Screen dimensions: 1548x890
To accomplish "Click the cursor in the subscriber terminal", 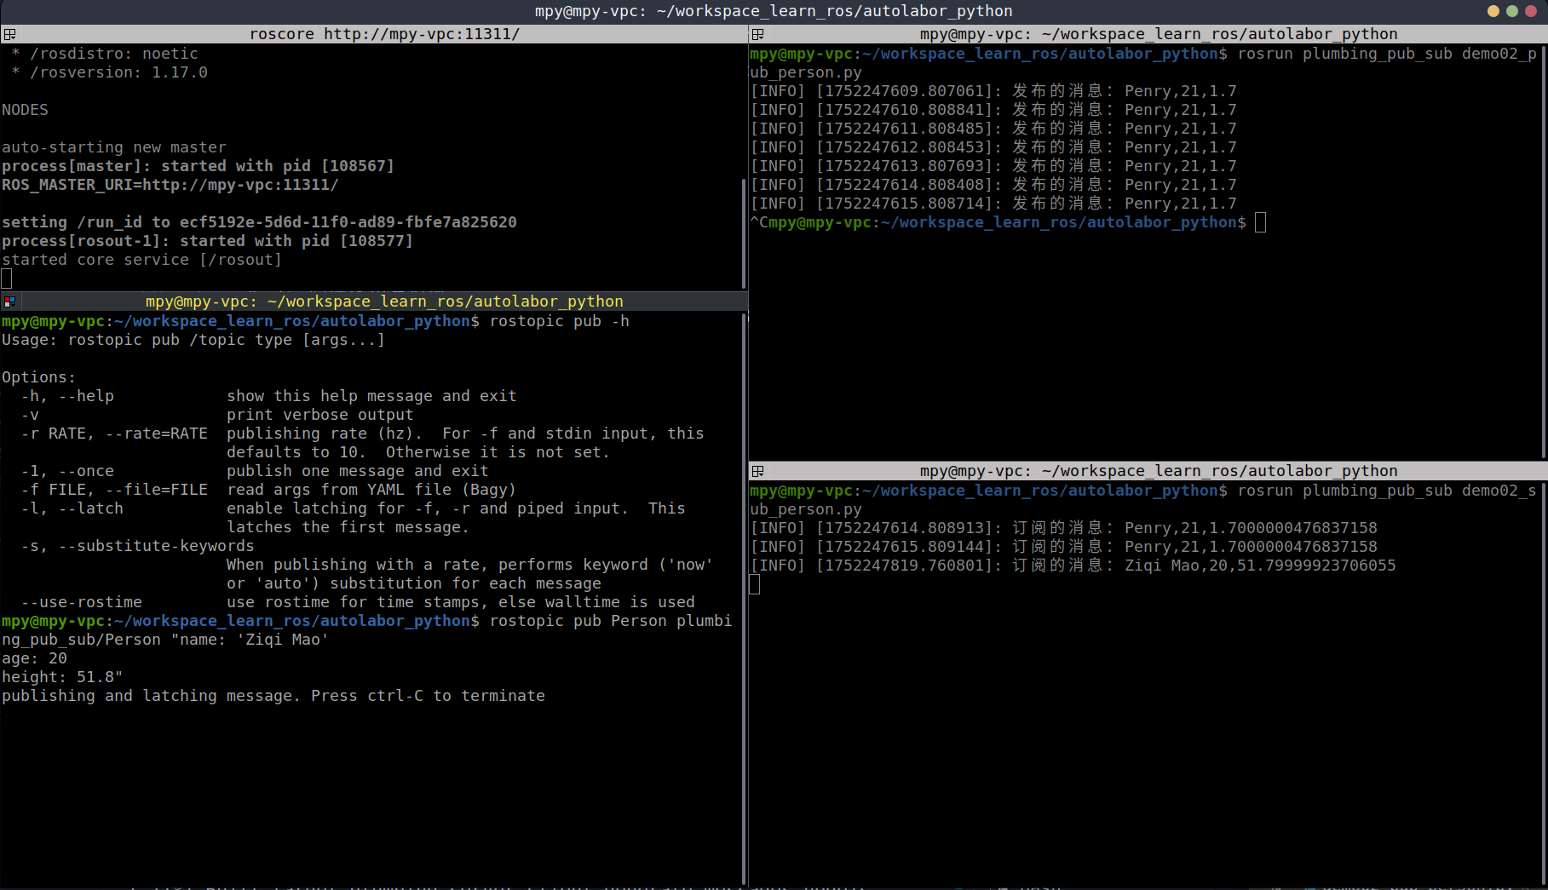I will 755,584.
